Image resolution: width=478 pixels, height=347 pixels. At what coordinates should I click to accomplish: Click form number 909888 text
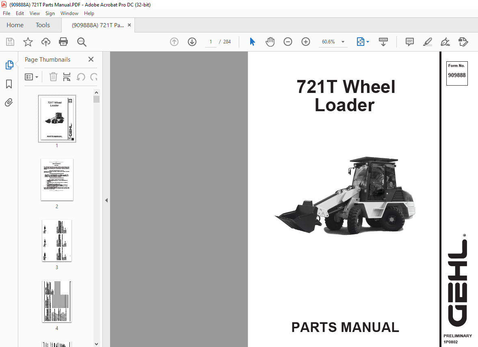(456, 75)
